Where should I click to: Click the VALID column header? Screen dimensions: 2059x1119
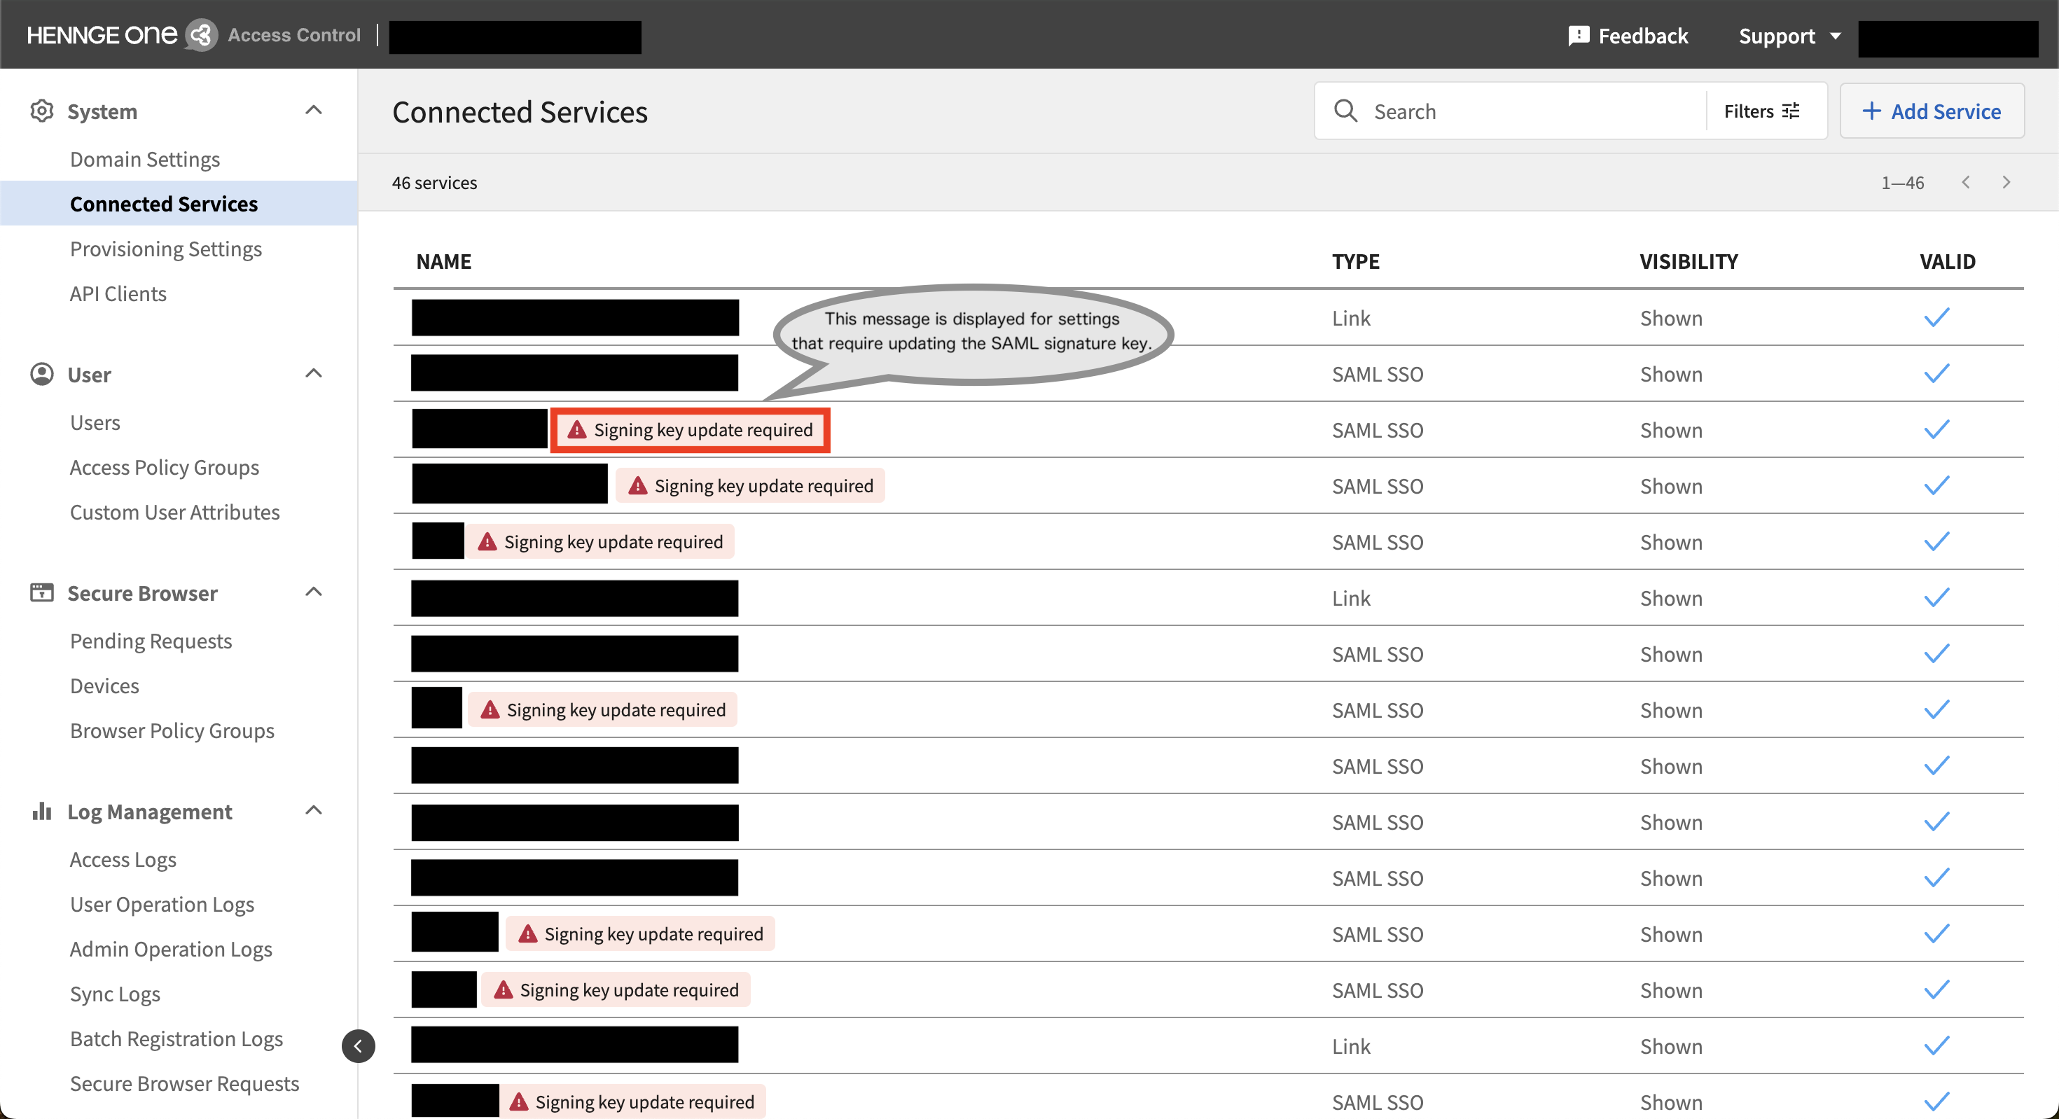tap(1947, 261)
